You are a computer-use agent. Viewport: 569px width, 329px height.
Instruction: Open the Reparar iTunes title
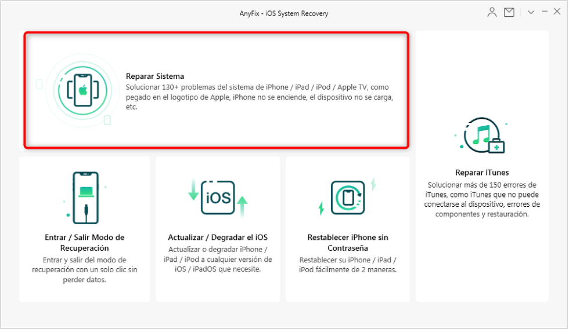pyautogui.click(x=482, y=173)
